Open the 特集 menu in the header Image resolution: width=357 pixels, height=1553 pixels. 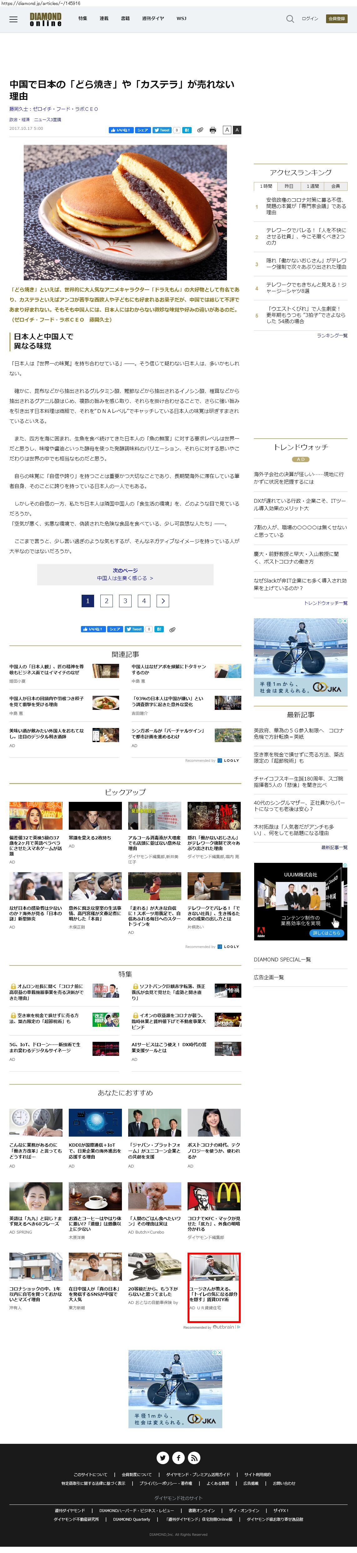(x=83, y=19)
